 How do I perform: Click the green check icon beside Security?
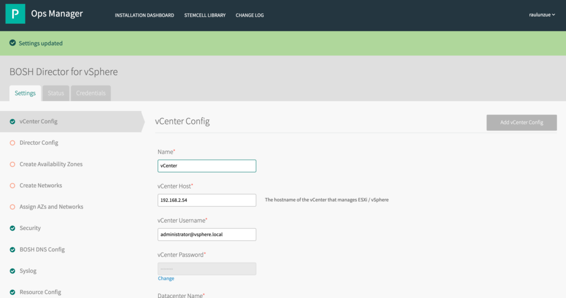(x=13, y=228)
